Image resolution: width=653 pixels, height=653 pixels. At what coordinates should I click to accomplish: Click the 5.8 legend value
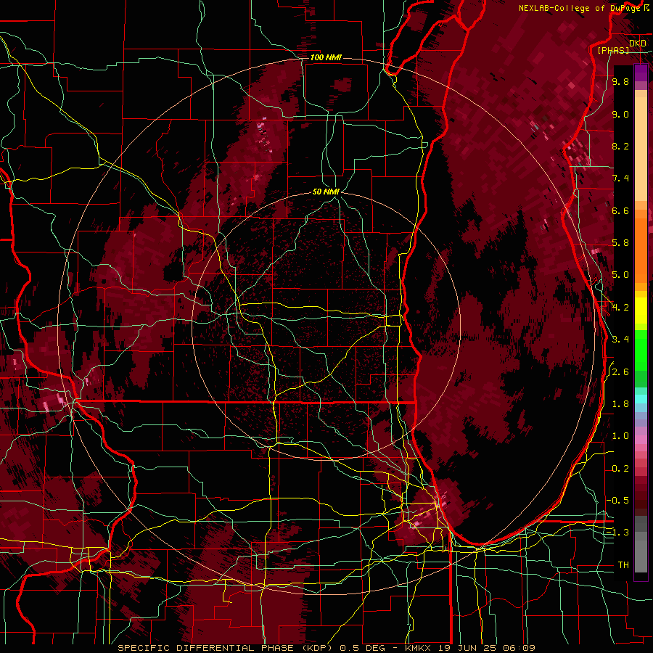coord(620,243)
